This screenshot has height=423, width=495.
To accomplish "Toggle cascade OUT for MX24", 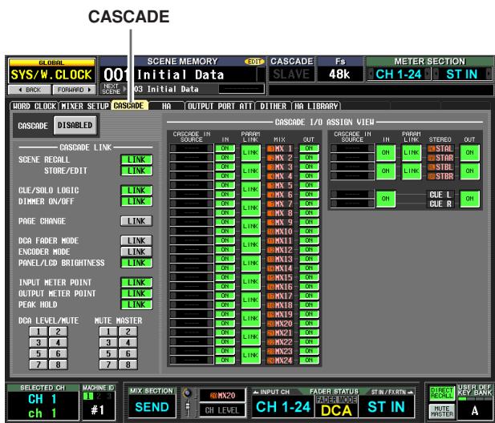I will point(309,360).
